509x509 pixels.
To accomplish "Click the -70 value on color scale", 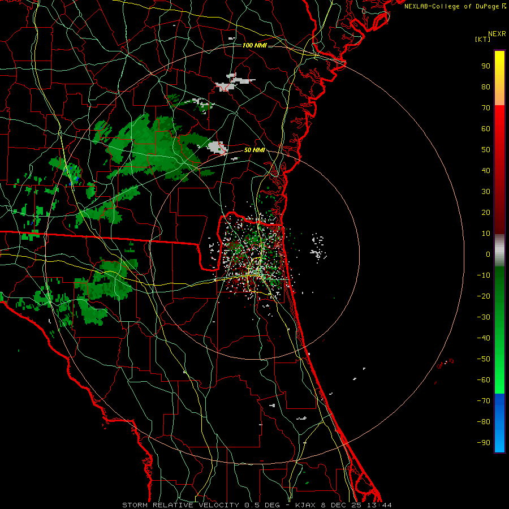I will pos(484,401).
